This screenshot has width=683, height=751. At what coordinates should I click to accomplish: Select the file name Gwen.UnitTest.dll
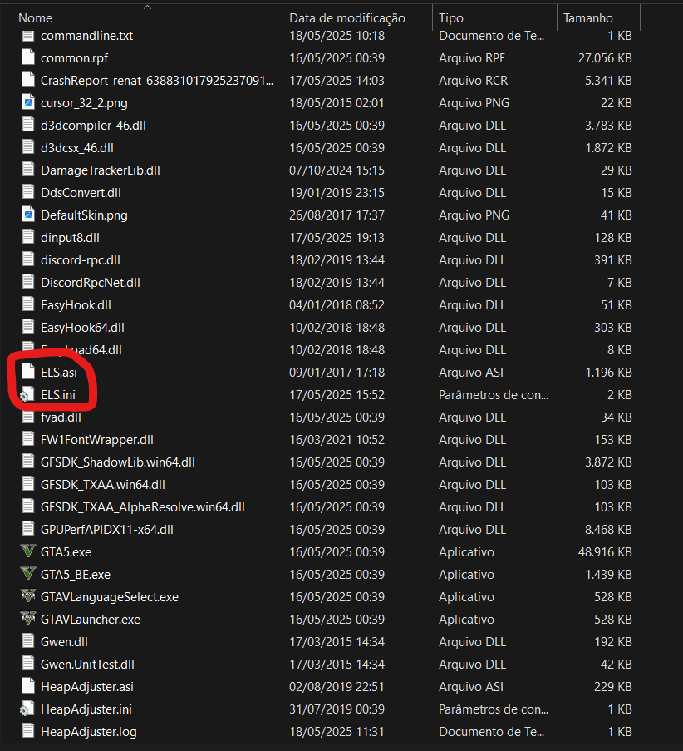point(87,665)
